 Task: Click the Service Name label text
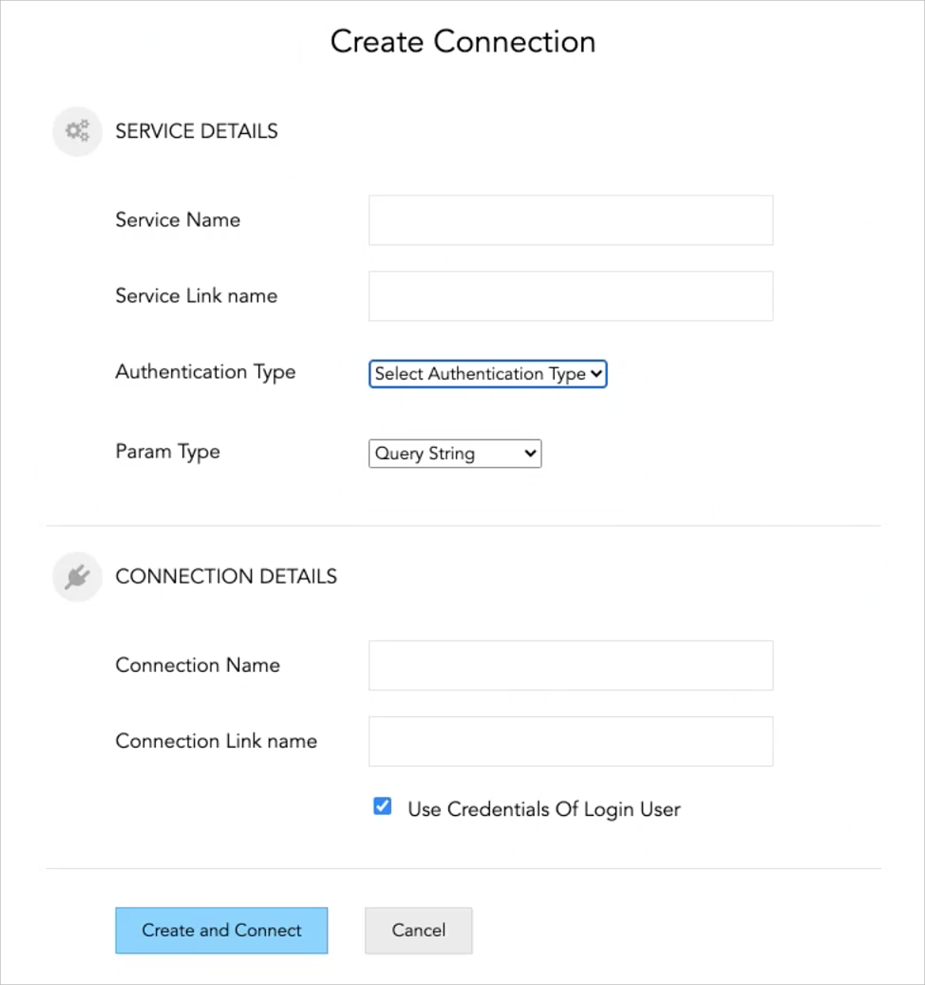pos(178,220)
